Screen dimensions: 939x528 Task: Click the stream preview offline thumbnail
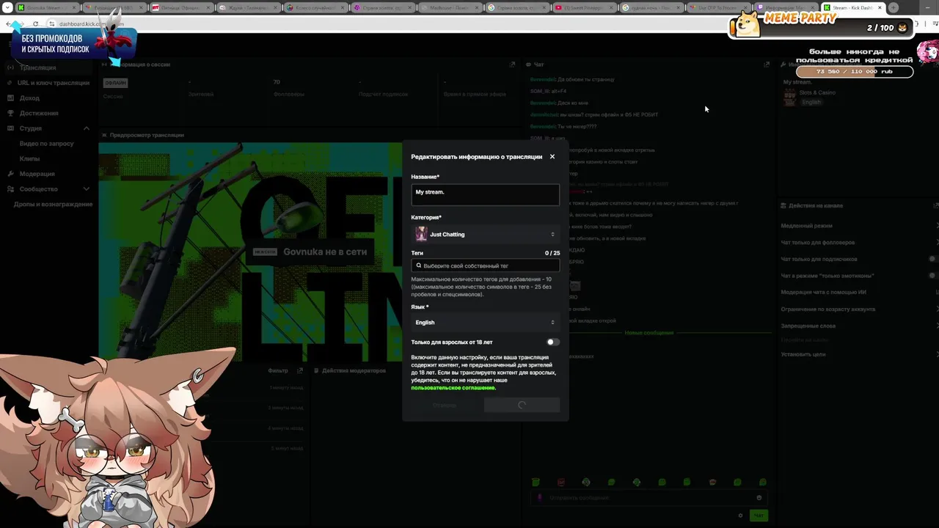(250, 251)
